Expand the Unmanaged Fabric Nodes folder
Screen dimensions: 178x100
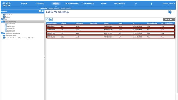[2, 33]
